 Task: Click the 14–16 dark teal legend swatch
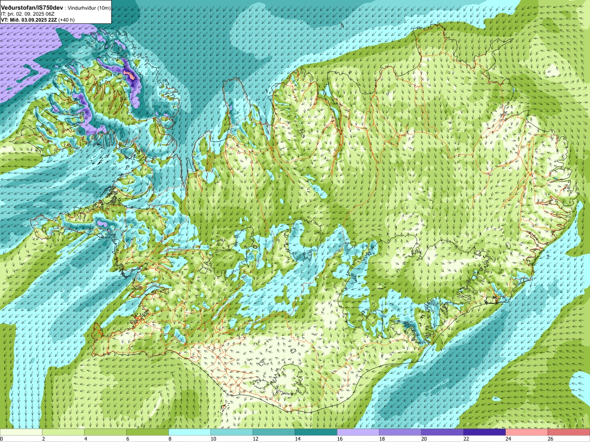pos(316,432)
